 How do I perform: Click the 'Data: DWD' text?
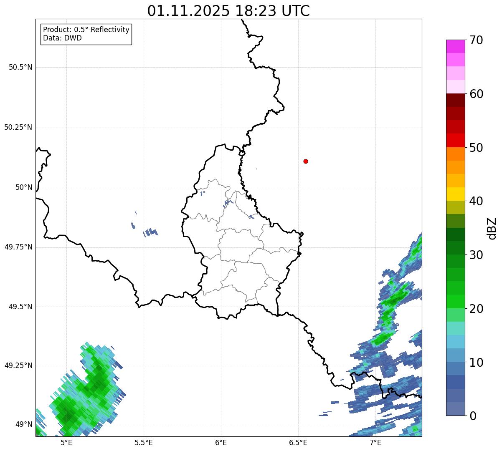[62, 38]
